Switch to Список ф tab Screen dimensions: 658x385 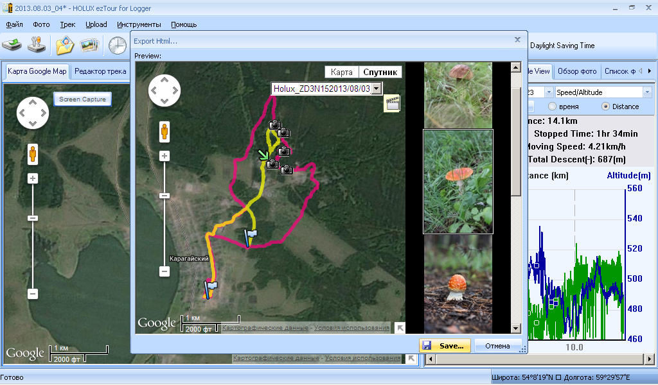point(620,71)
